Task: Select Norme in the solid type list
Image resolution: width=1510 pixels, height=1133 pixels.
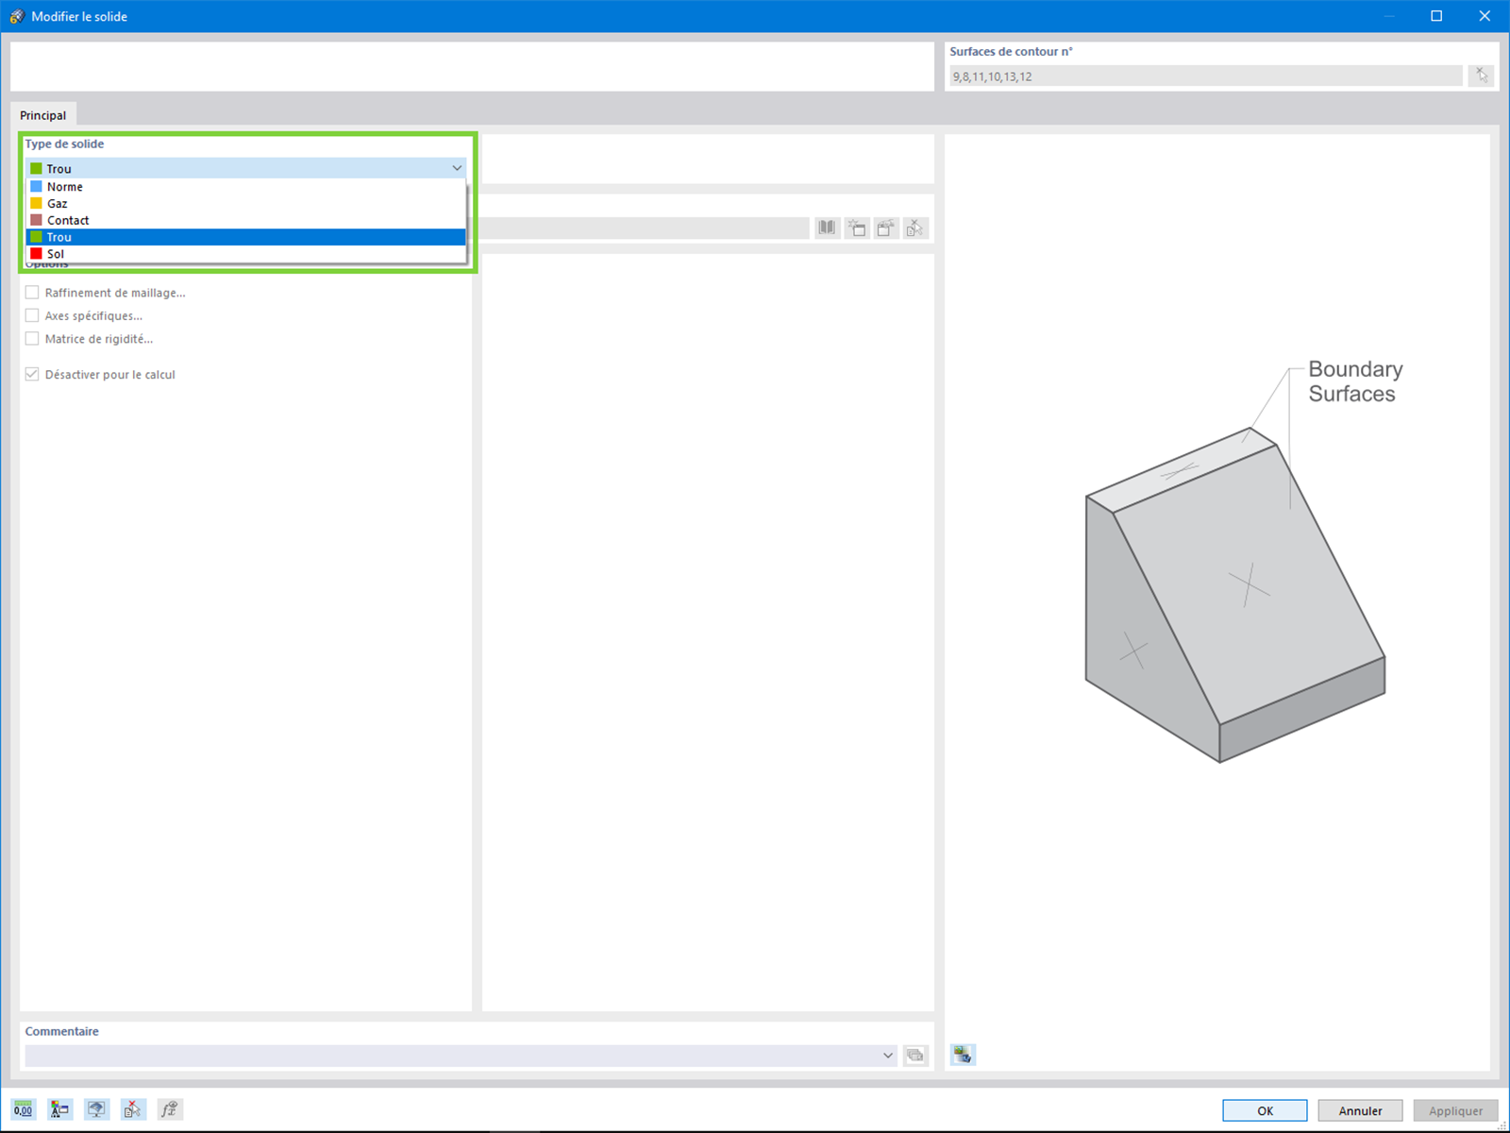Action: (x=245, y=187)
